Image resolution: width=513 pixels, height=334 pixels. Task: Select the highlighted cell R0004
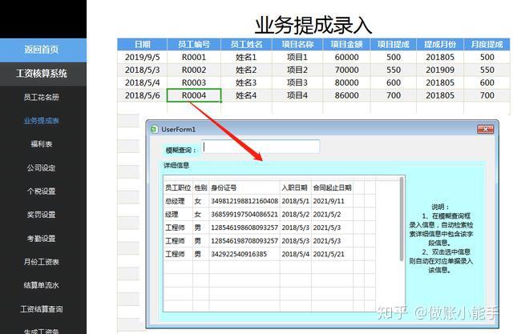[x=194, y=95]
